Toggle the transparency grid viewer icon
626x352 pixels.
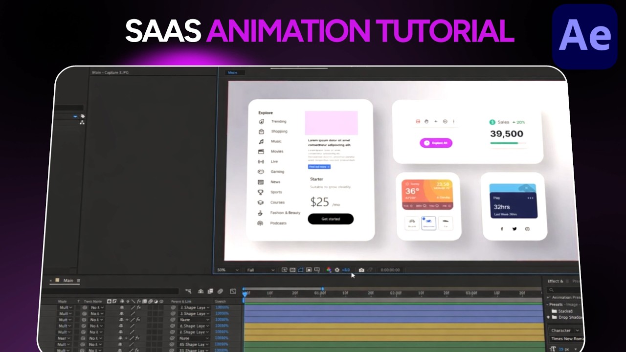coord(292,270)
